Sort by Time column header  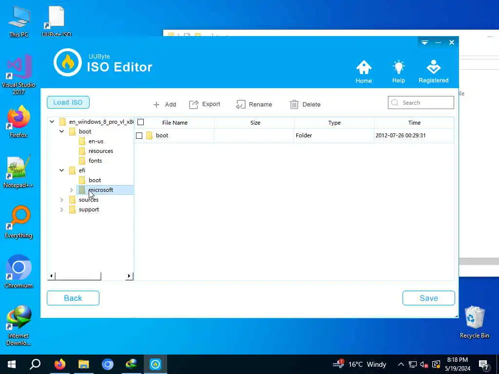[x=414, y=122]
